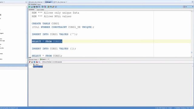The height and width of the screenshot is (109, 194).
Task: Switch to the Worksheet sub-tab
Action: click(32, 9)
